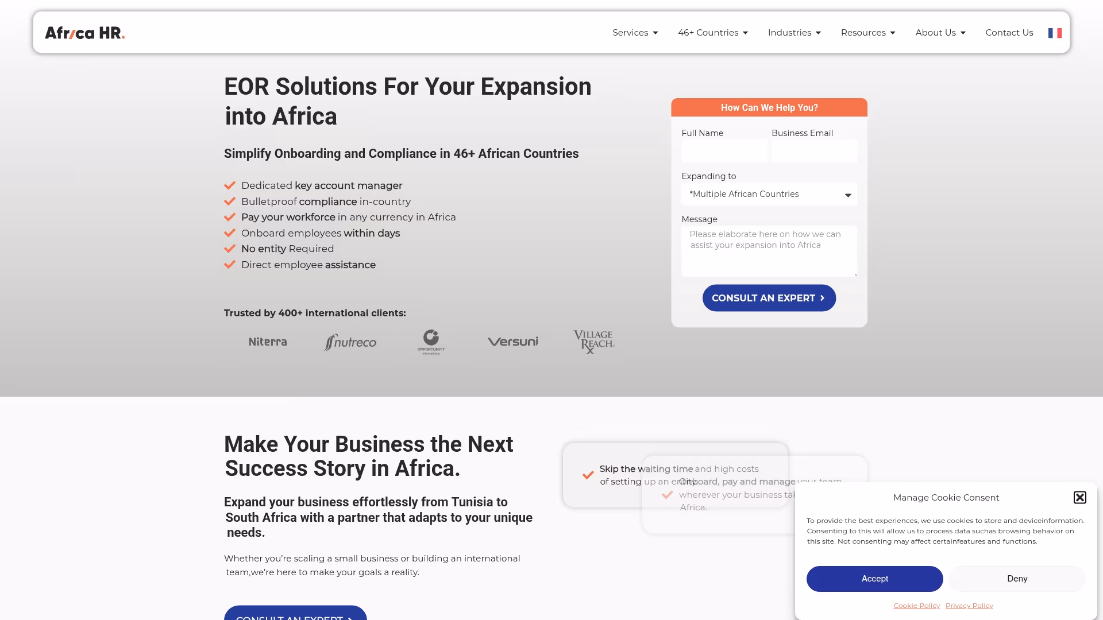Open the Multiple African Countries selector
This screenshot has width=1103, height=620.
[769, 194]
